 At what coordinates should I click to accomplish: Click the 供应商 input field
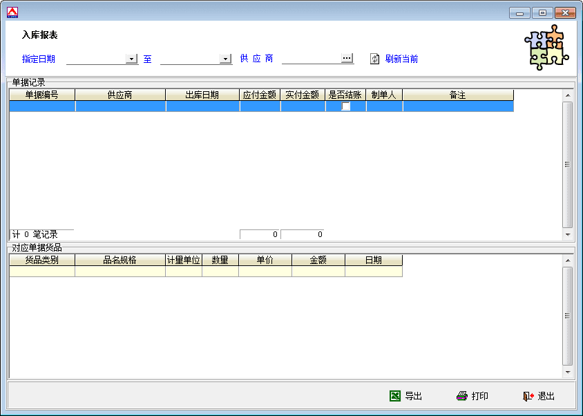coord(311,59)
